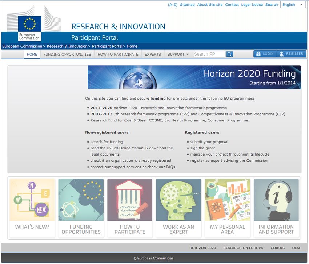Open the Research on Europa footer link
309x264 pixels.
(x=243, y=248)
